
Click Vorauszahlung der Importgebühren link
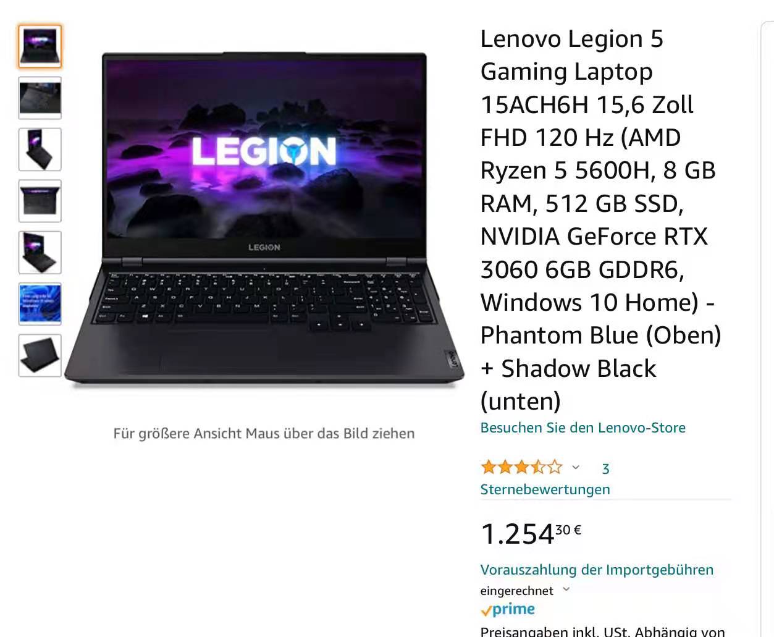pos(597,570)
